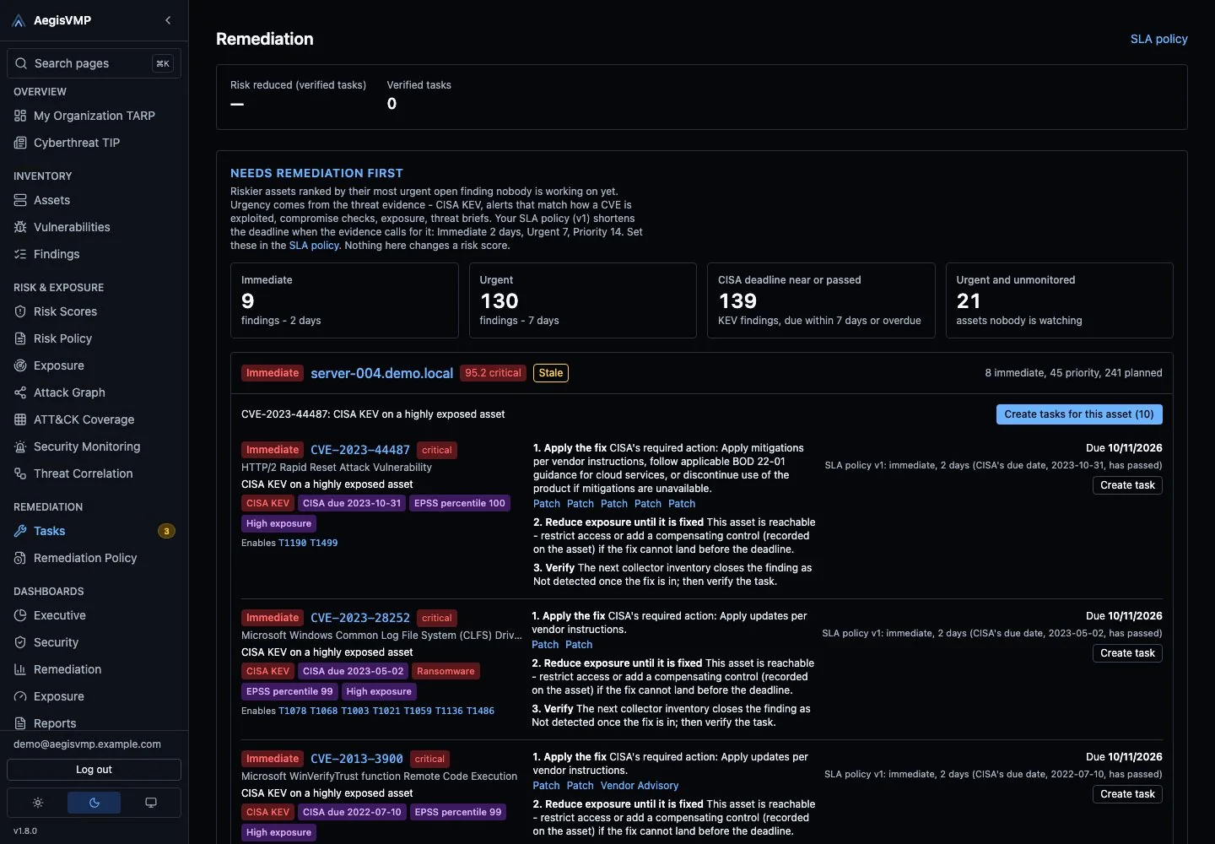Collapse the sidebar with the chevron
Viewport: 1215px width, 844px height.
[x=168, y=20]
